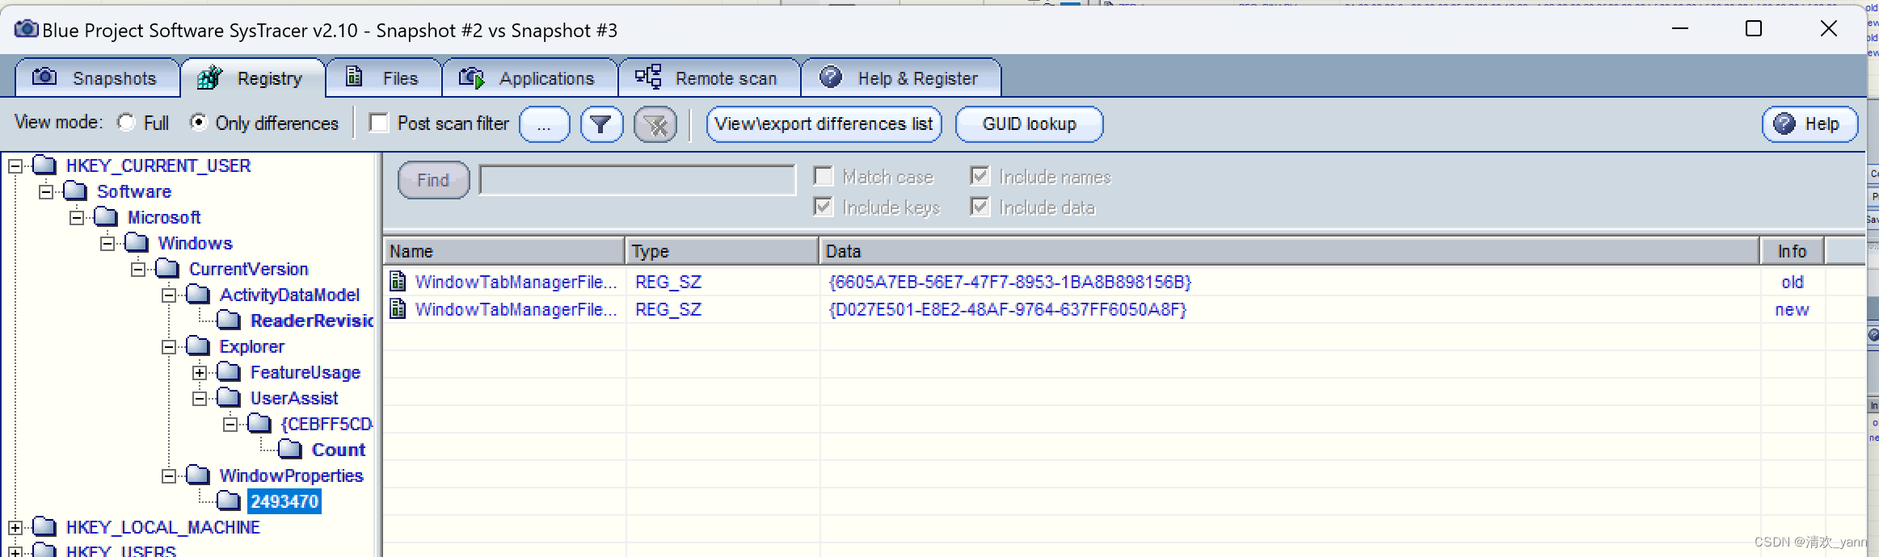Select the ReaderRevisic registry key
This screenshot has width=1879, height=557.
[312, 321]
